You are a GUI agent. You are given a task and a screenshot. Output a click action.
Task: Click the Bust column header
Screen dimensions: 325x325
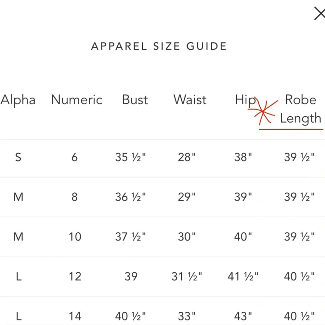point(135,99)
